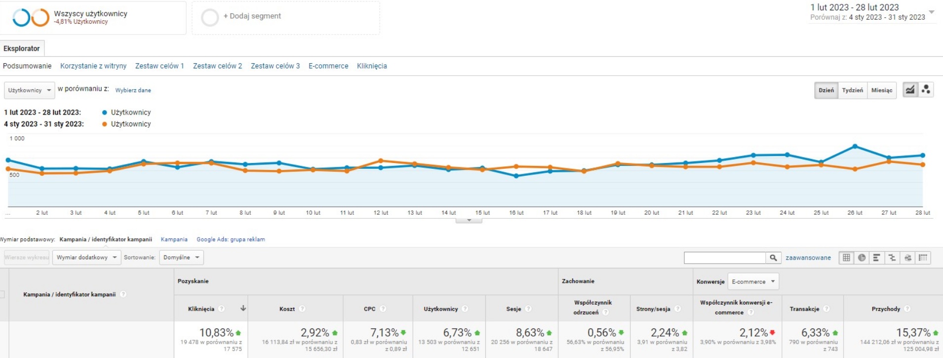The height and width of the screenshot is (358, 943).
Task: Select the pie chart percentage view
Action: 862,257
